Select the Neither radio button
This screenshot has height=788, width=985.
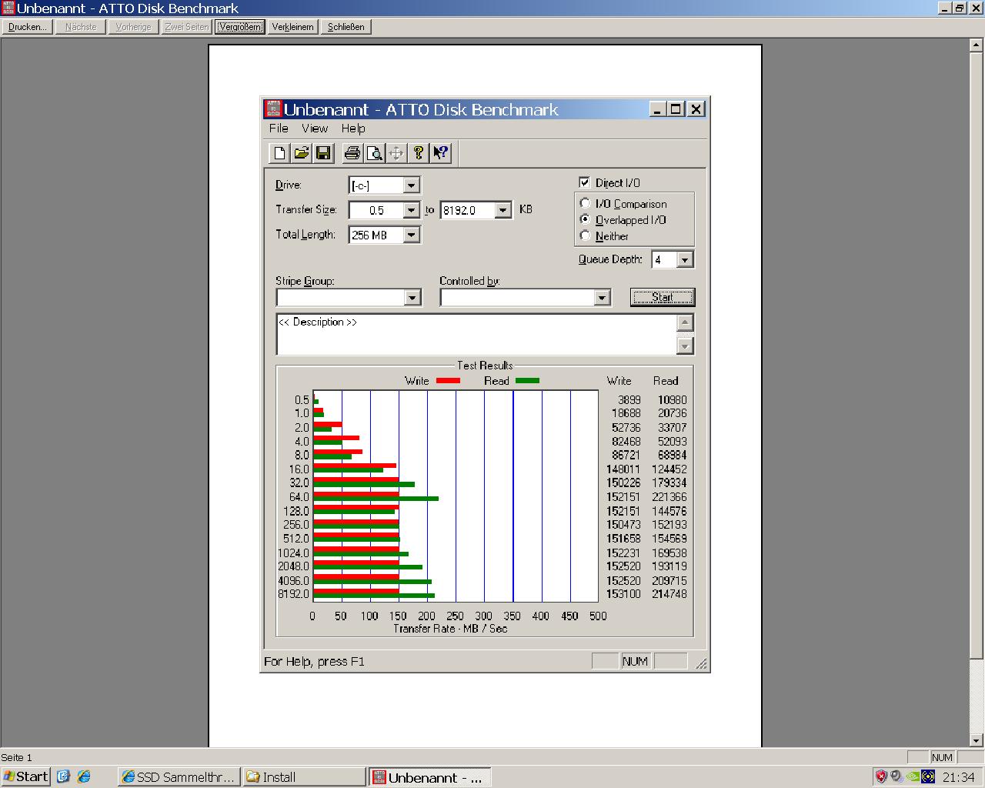(586, 235)
